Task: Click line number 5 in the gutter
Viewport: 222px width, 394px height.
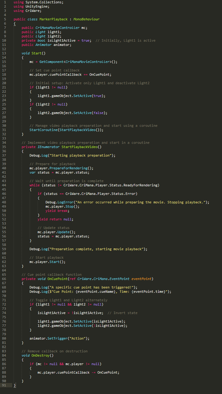Action: tap(5, 19)
